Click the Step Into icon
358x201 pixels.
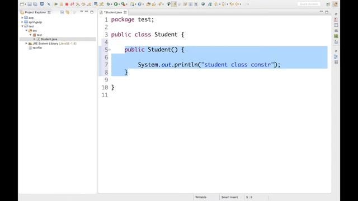click(78, 4)
